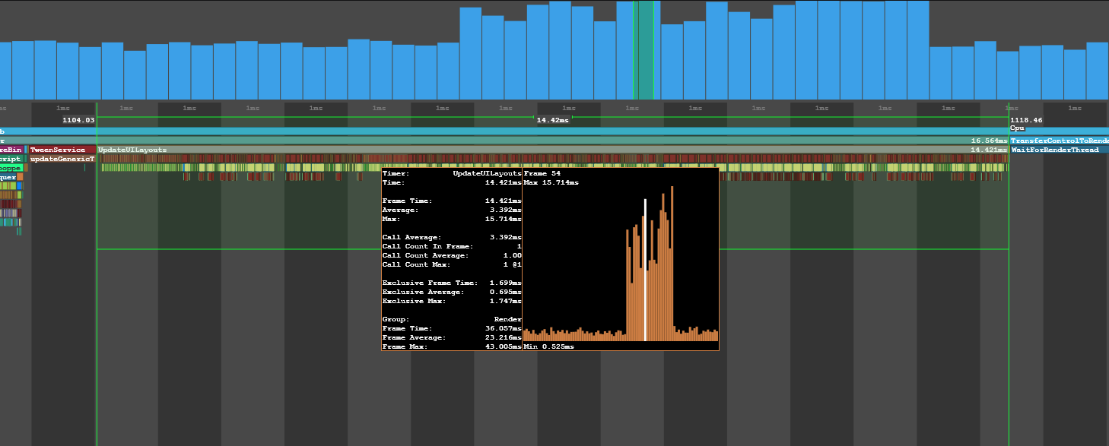The image size is (1109, 446).
Task: Click the UpdateUILayouts timer bar label
Action: point(132,150)
